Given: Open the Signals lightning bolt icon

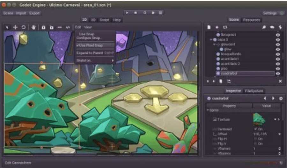Looking at the screenshot, I should point(280,27).
